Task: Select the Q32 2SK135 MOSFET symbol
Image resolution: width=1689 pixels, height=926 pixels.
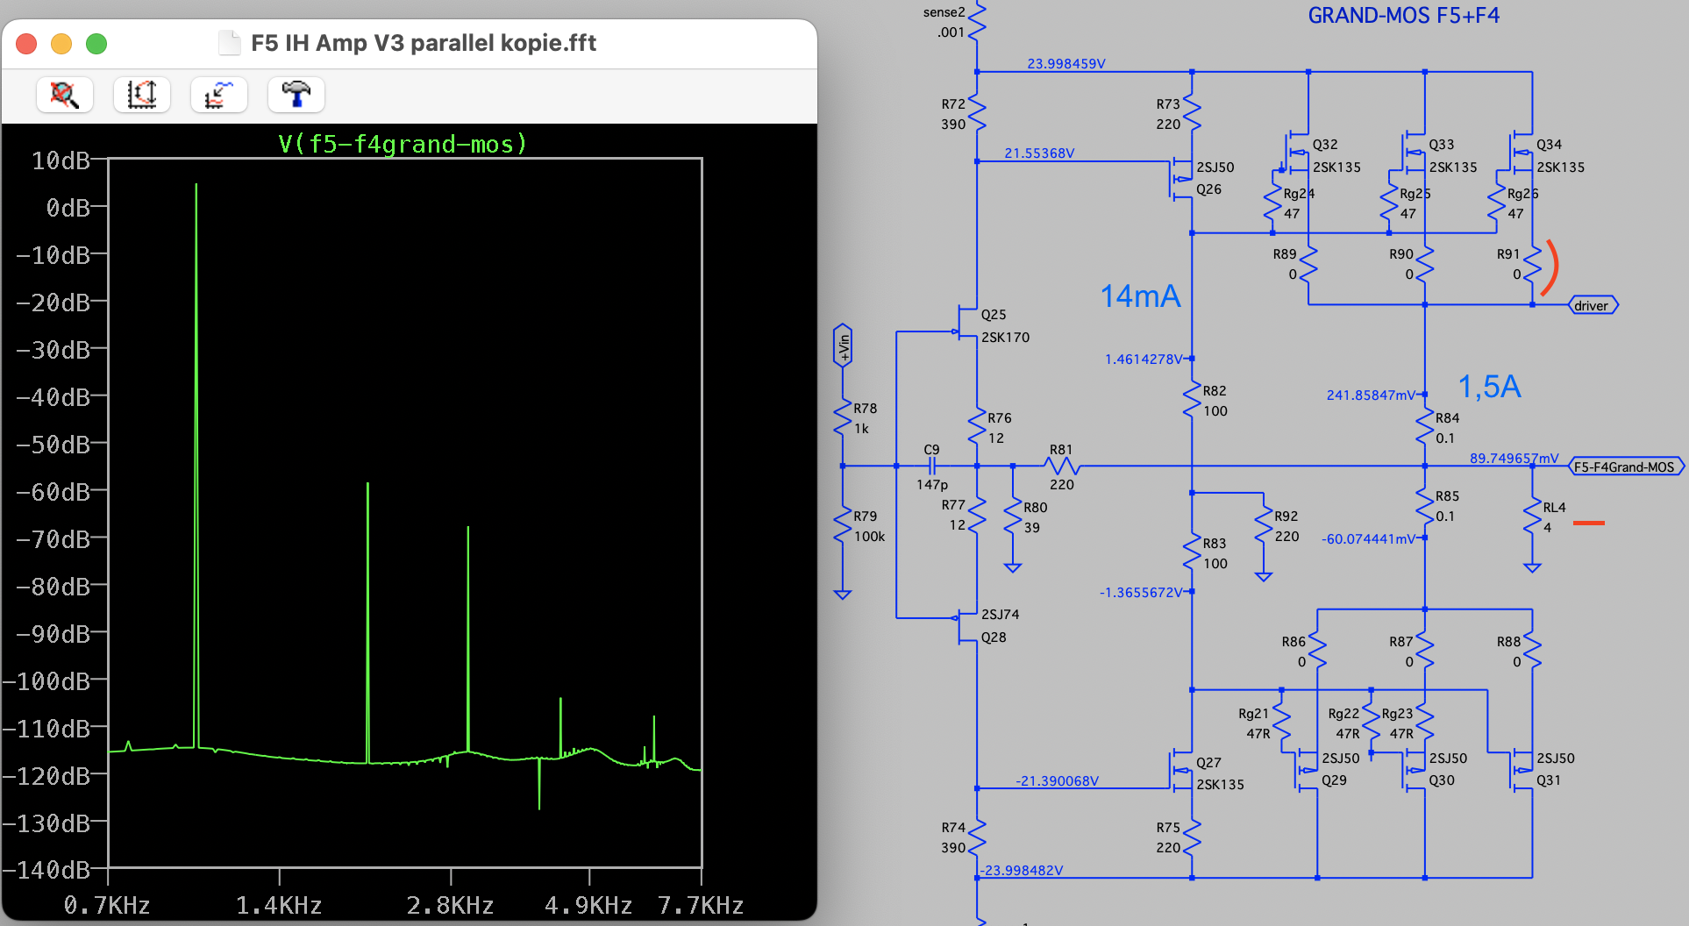Action: [x=1296, y=154]
